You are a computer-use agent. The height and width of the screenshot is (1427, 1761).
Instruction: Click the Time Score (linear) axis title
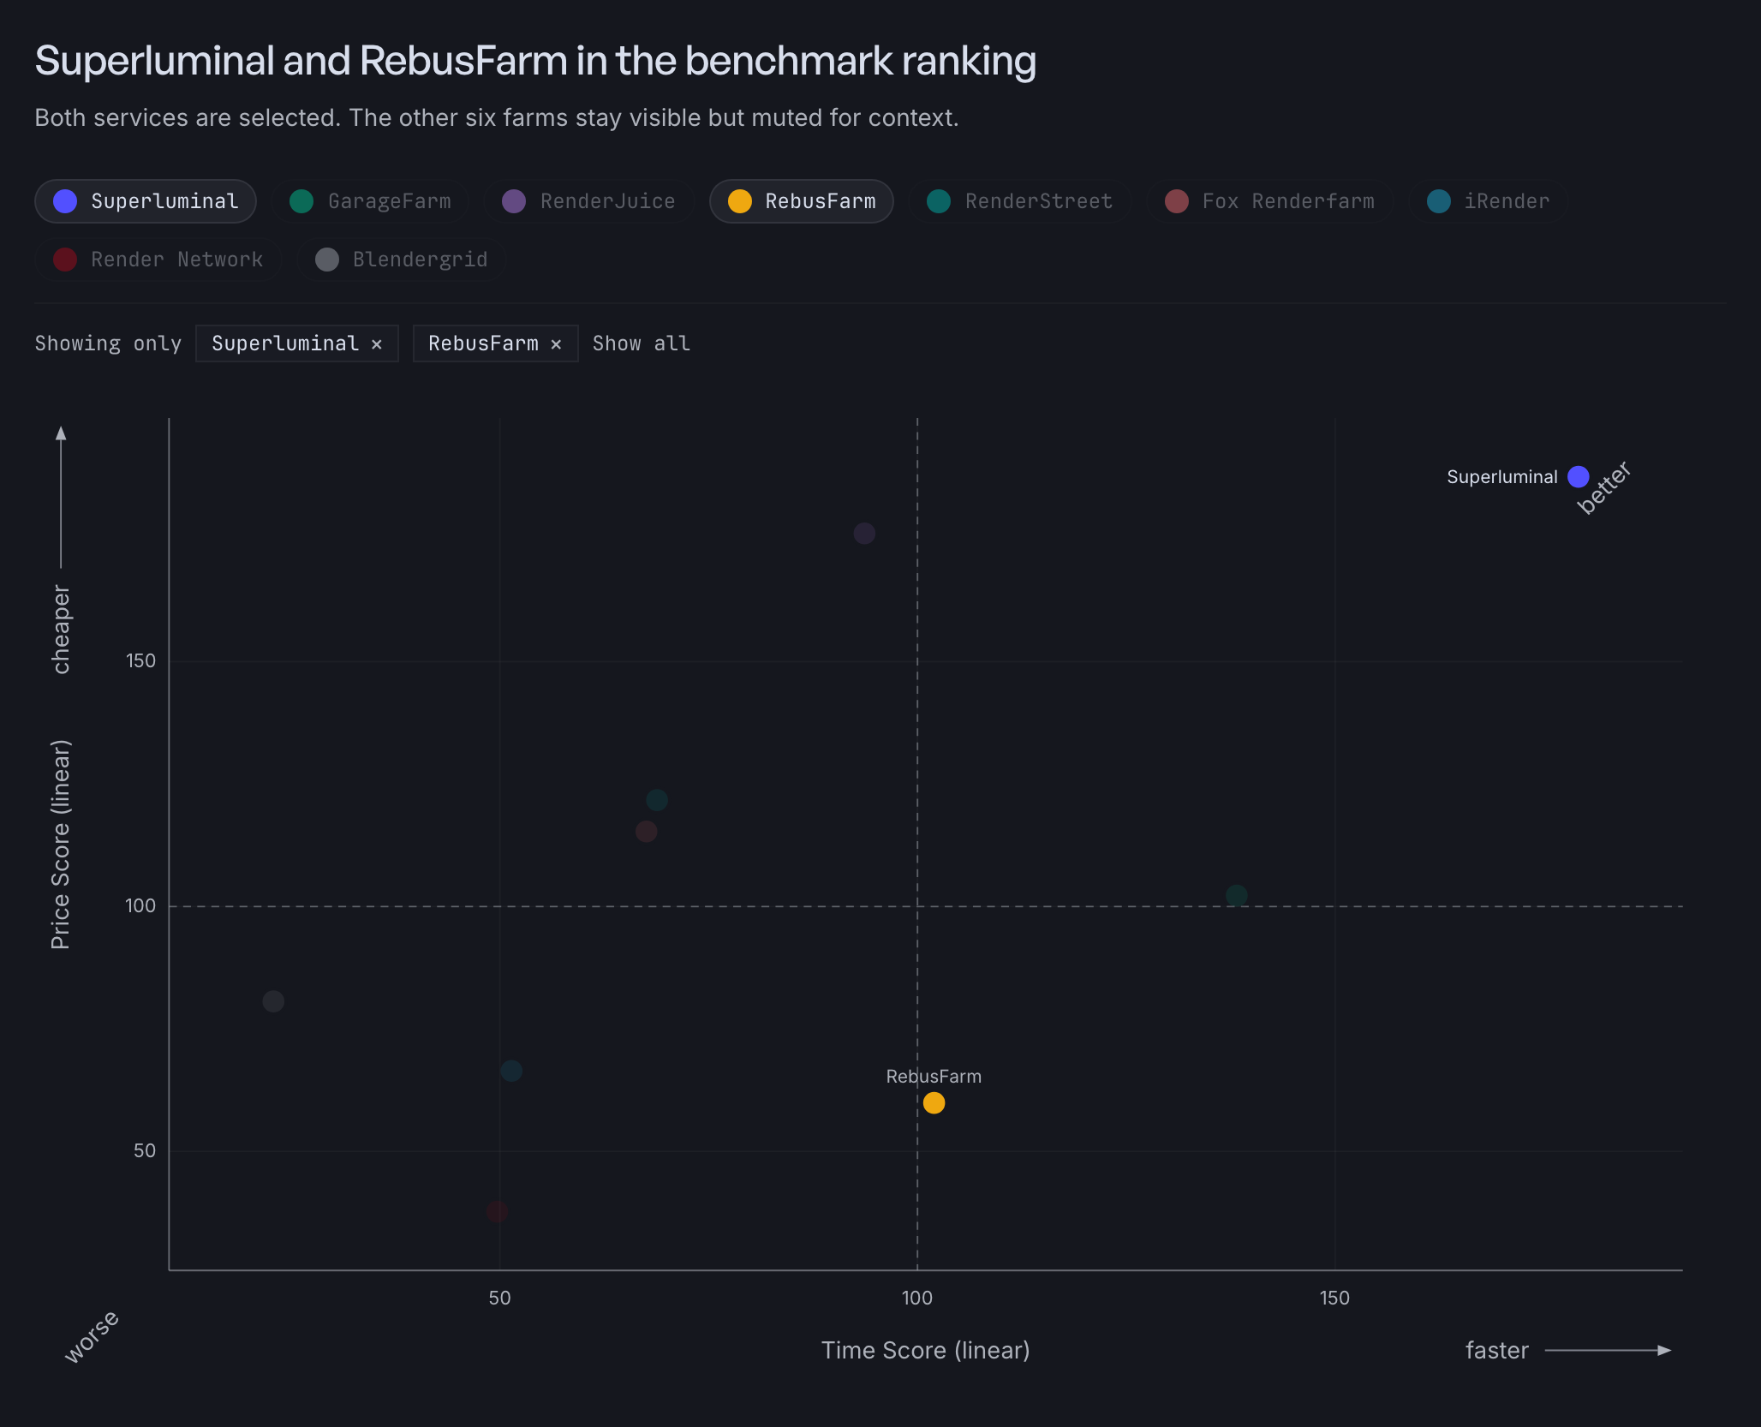(x=925, y=1351)
